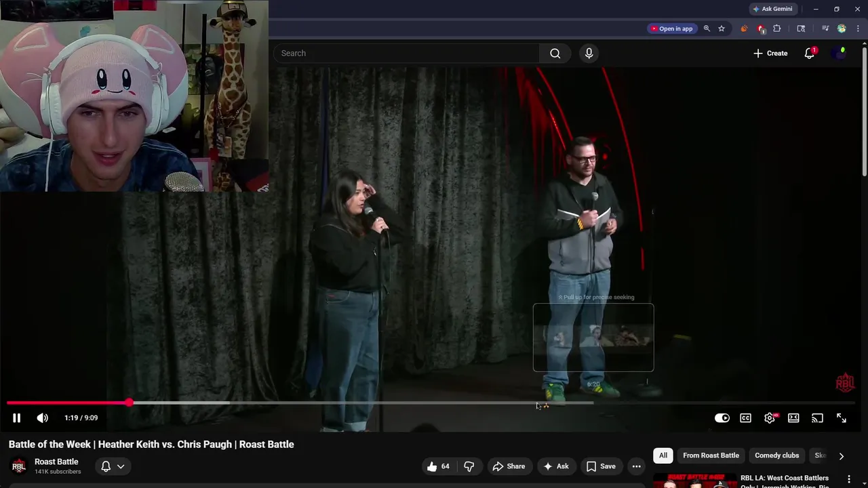Like the video with 64 likes
This screenshot has height=488, width=868.
click(438, 466)
